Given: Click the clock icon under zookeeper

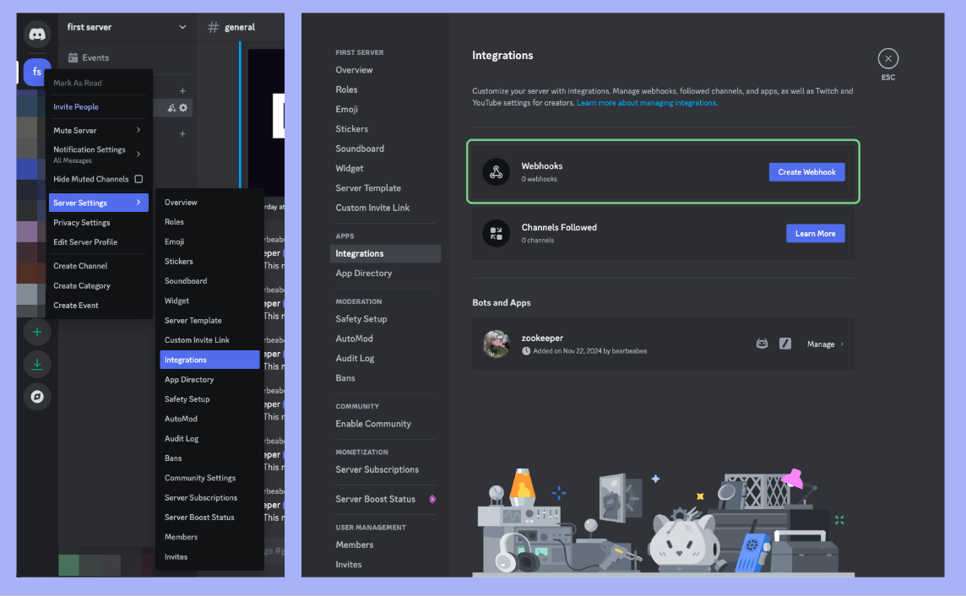Looking at the screenshot, I should [x=526, y=351].
